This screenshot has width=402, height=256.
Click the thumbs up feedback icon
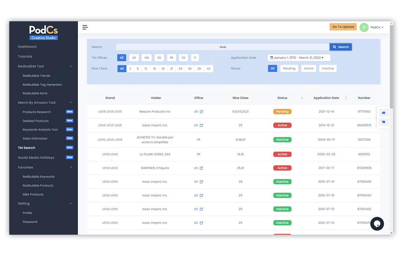[384, 113]
